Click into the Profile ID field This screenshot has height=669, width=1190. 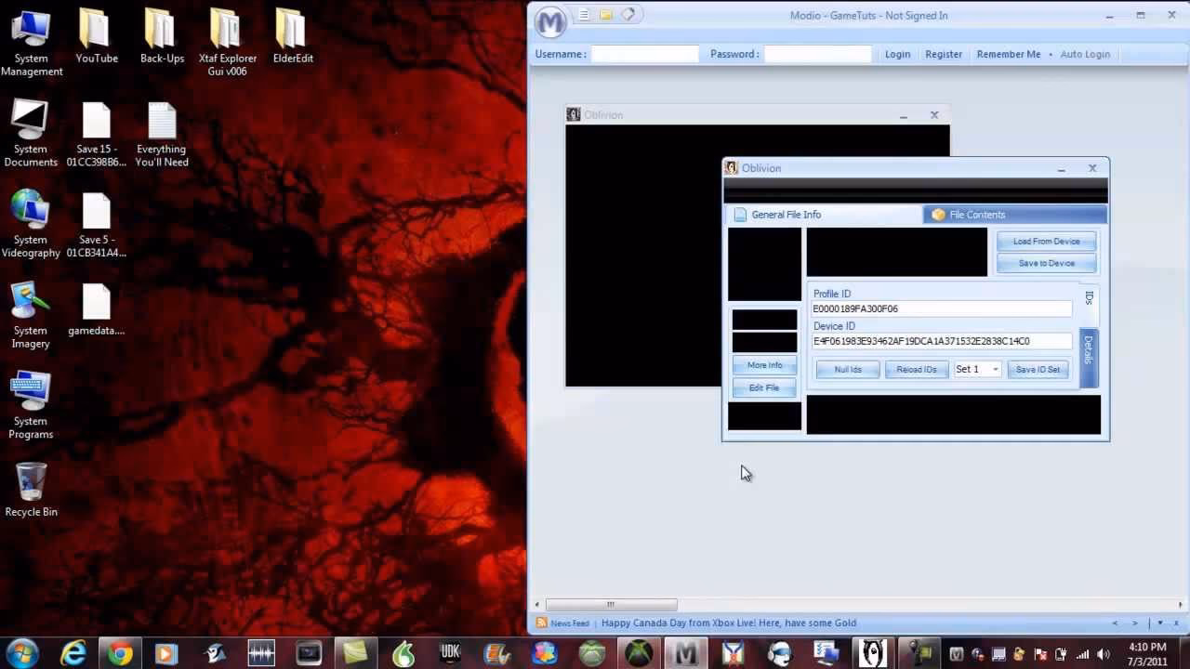click(x=942, y=308)
